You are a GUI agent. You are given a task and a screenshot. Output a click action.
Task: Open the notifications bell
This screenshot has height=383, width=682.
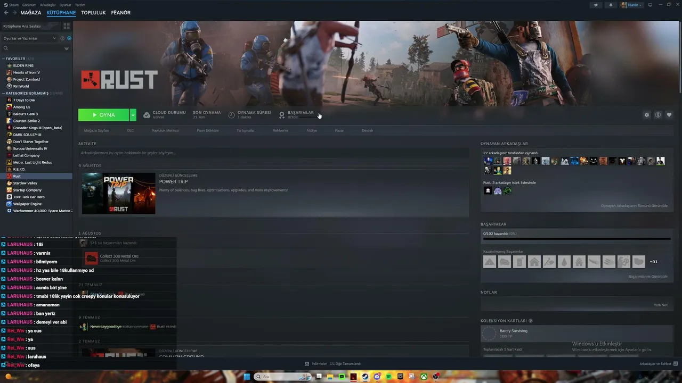click(611, 5)
